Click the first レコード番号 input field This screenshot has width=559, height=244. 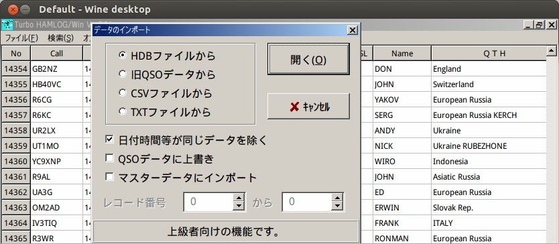pyautogui.click(x=208, y=202)
